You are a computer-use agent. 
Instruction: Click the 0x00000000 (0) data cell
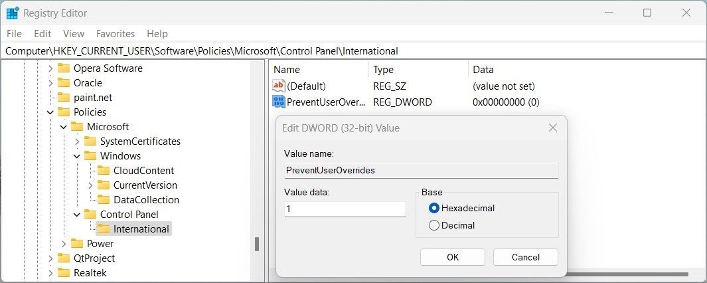pyautogui.click(x=506, y=102)
